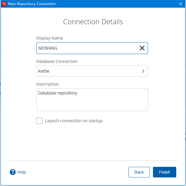Open the Kettle database connection chevron
Viewport: 186px width, 186px height.
[x=143, y=71]
